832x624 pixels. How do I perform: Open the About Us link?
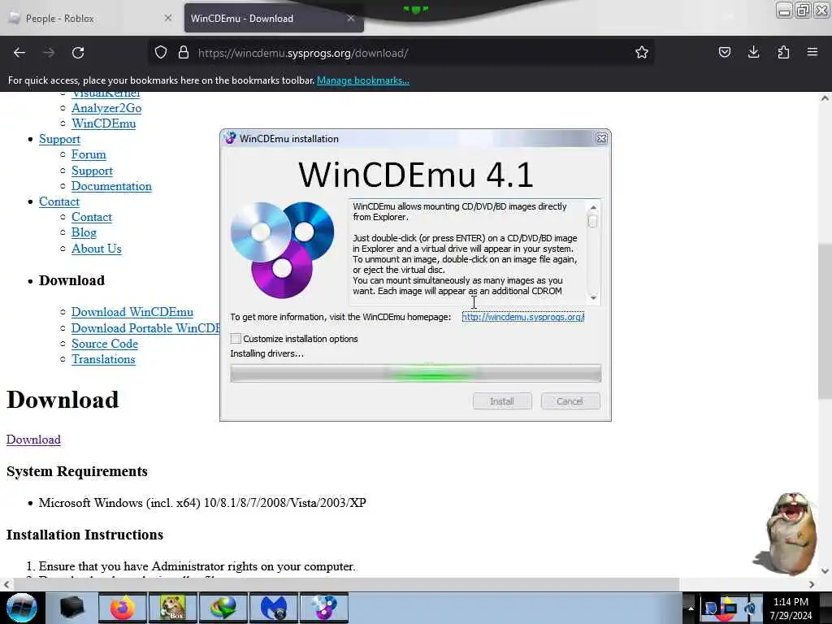coord(97,249)
